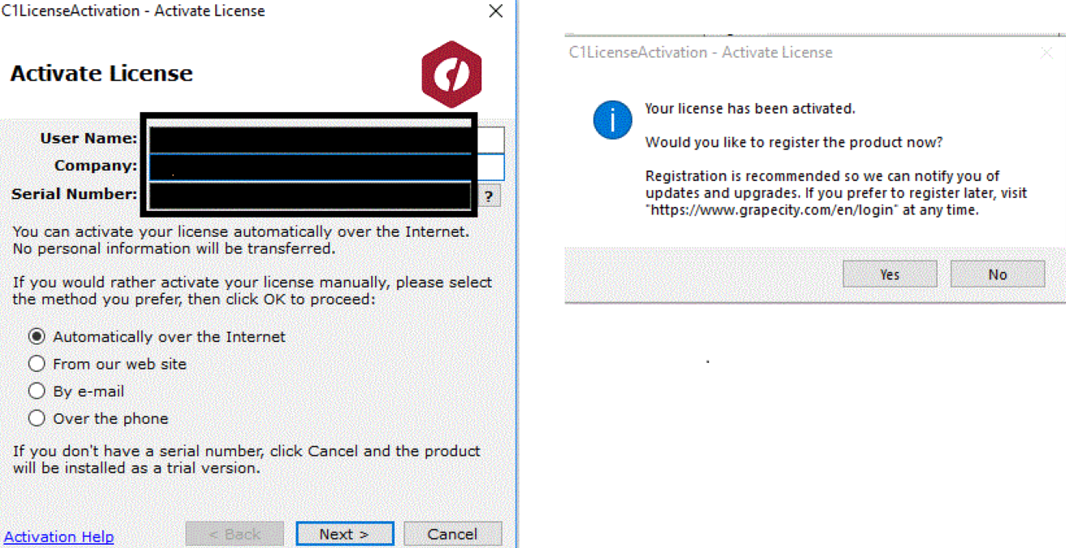The image size is (1066, 548).
Task: Close the left Activate License window
Action: pos(495,11)
